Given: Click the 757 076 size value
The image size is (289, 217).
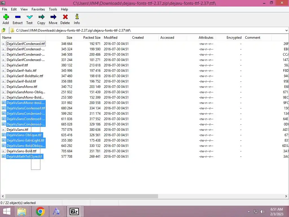Looking at the screenshot, I should [x=67, y=129].
